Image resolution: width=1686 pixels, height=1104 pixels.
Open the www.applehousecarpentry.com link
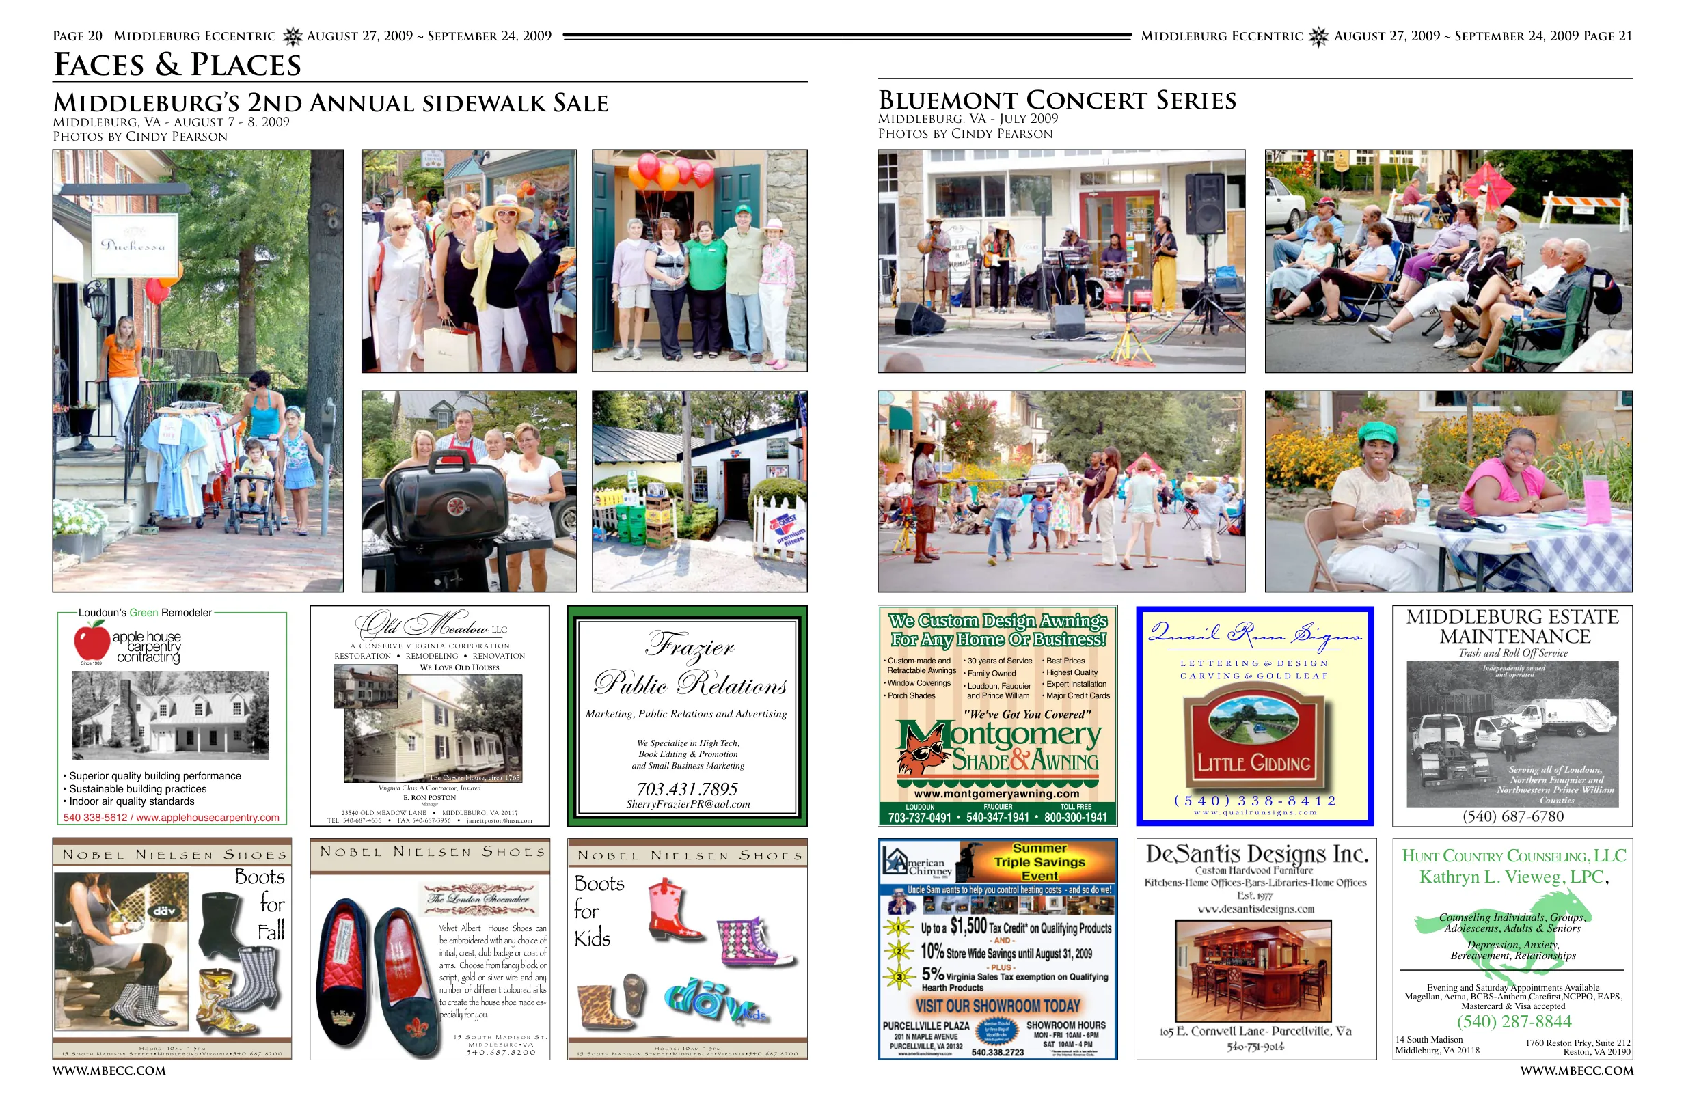tap(208, 817)
